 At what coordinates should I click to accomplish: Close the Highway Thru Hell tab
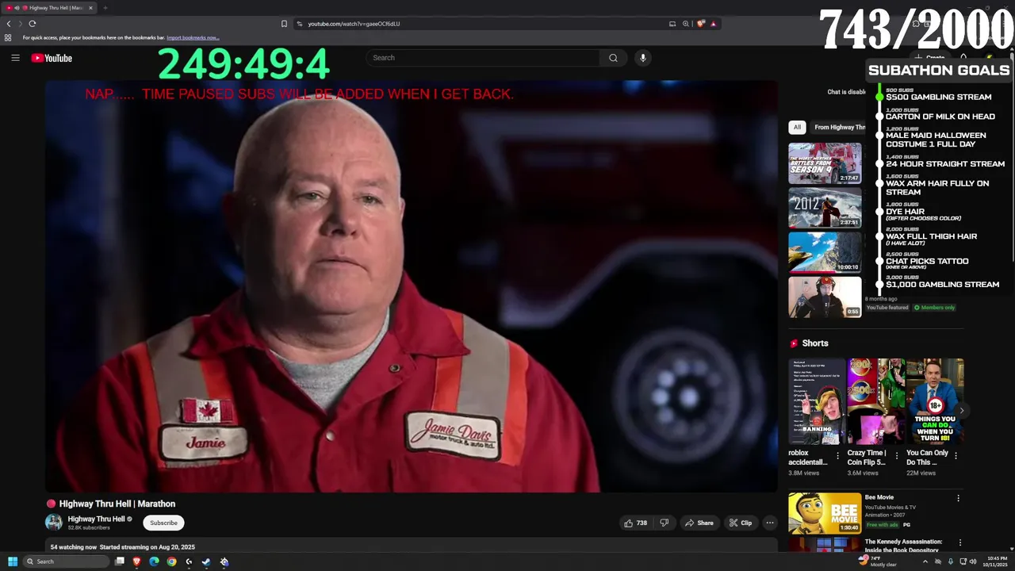tap(90, 8)
